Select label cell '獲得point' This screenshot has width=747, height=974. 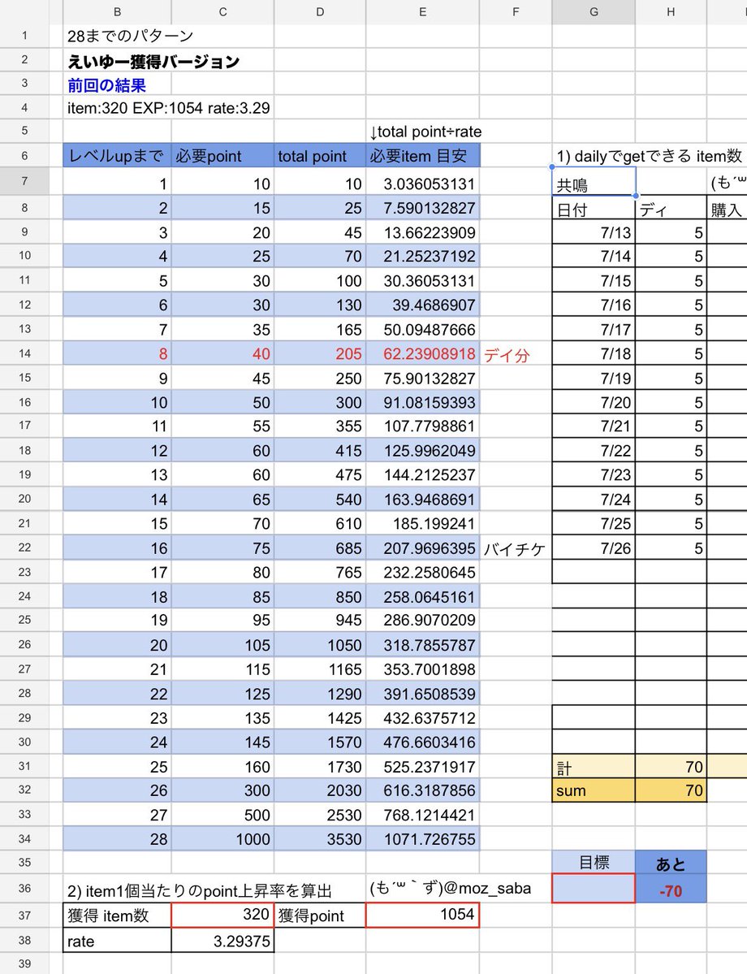pyautogui.click(x=320, y=915)
